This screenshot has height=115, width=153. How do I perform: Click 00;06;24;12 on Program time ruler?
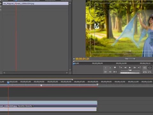click(x=145, y=63)
